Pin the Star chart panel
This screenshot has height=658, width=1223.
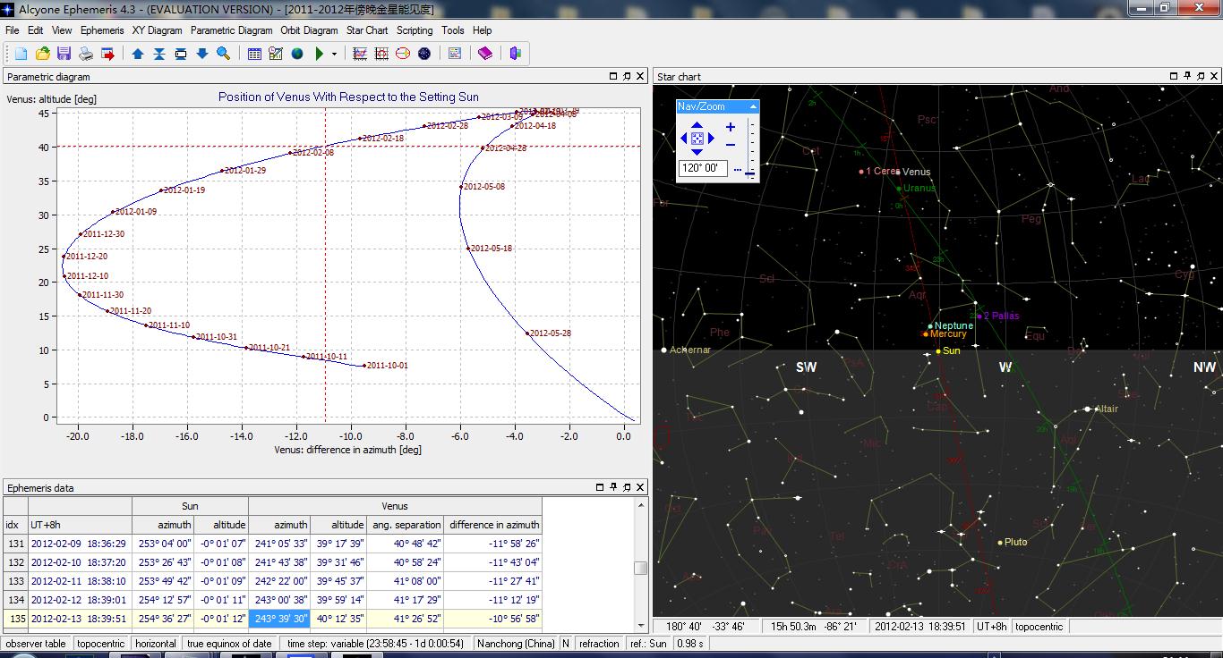[x=1188, y=77]
